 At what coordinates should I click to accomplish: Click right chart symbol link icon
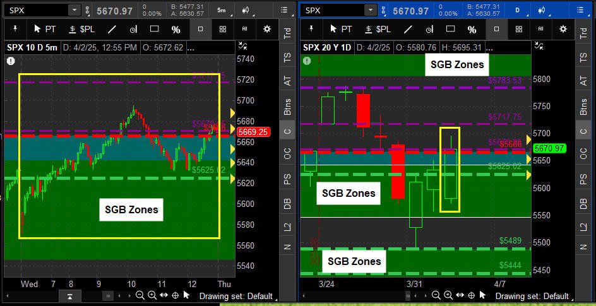click(383, 10)
